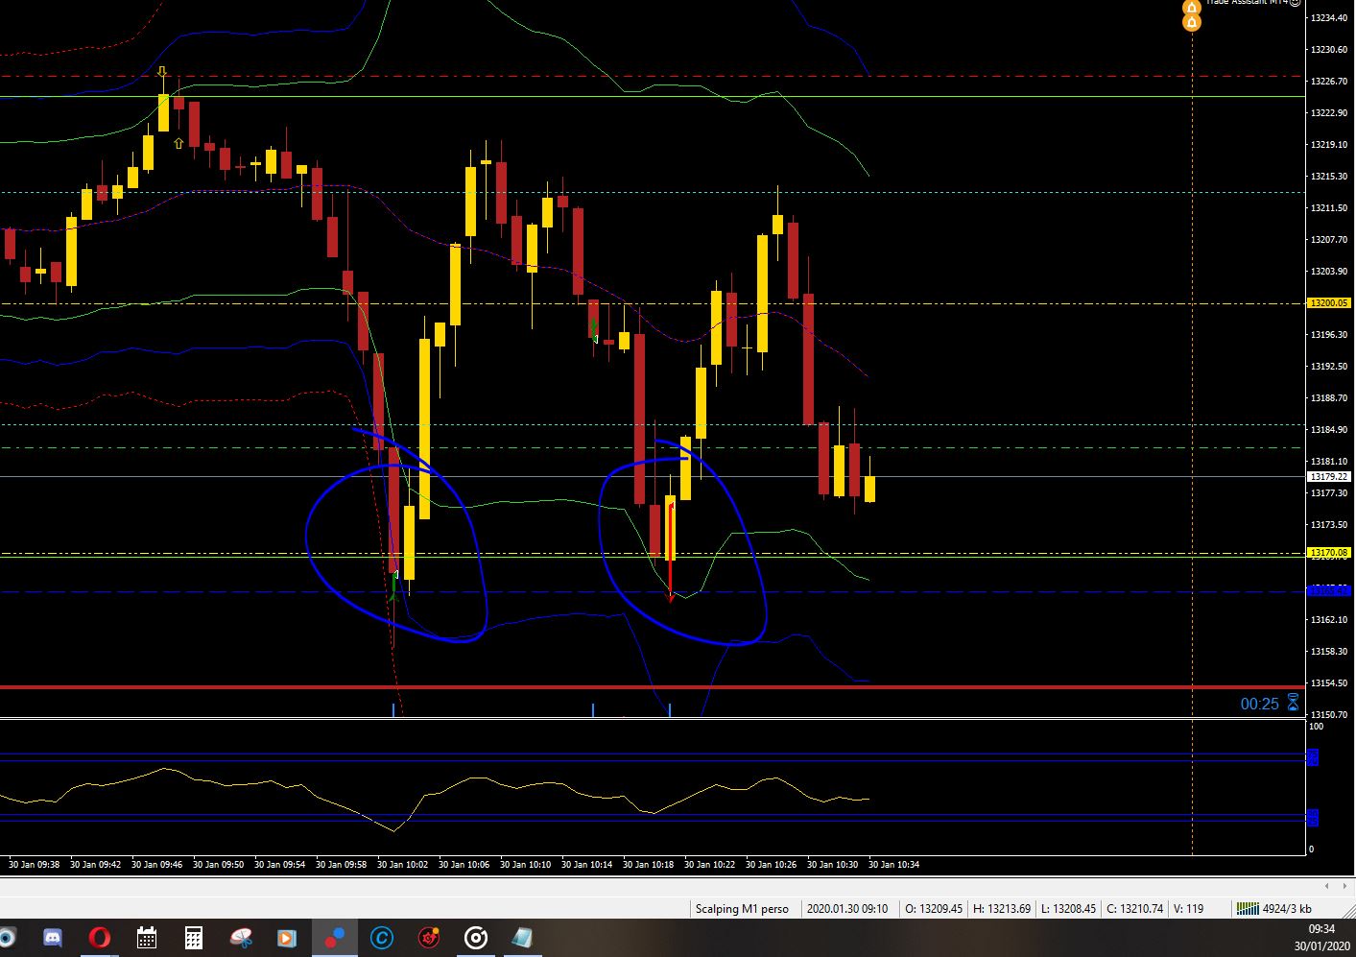Viewport: 1356px width, 957px height.
Task: Click the 13154.50 price axis label
Action: [x=1329, y=682]
